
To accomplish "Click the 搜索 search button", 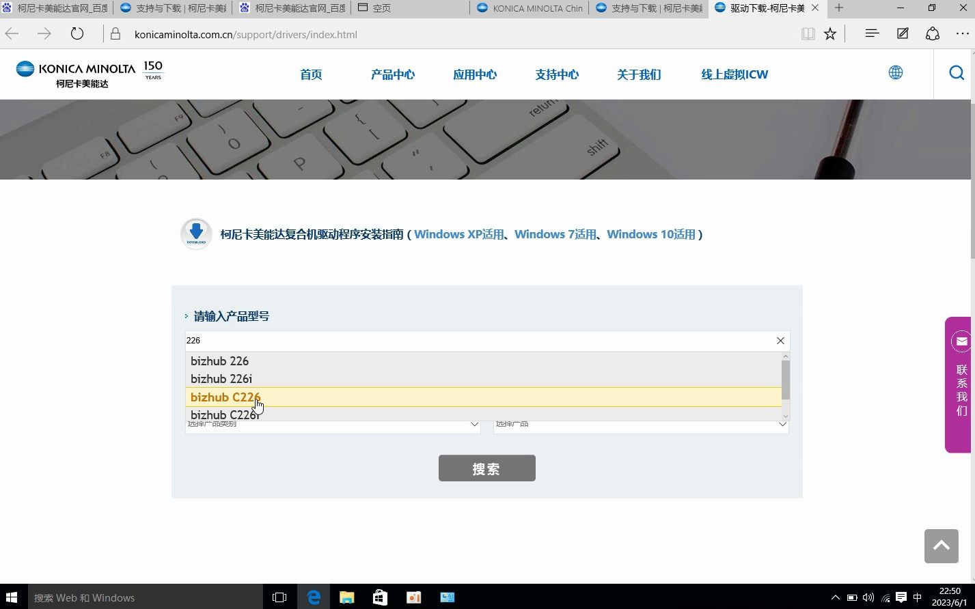I will point(487,468).
